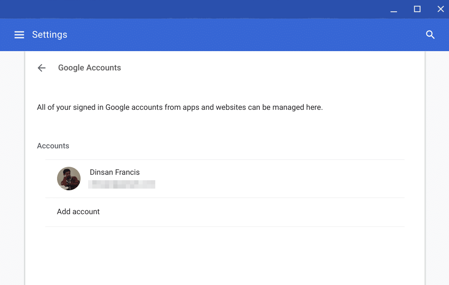This screenshot has height=285, width=449.
Task: Tap the circular account avatar thumbnail
Action: 68,178
